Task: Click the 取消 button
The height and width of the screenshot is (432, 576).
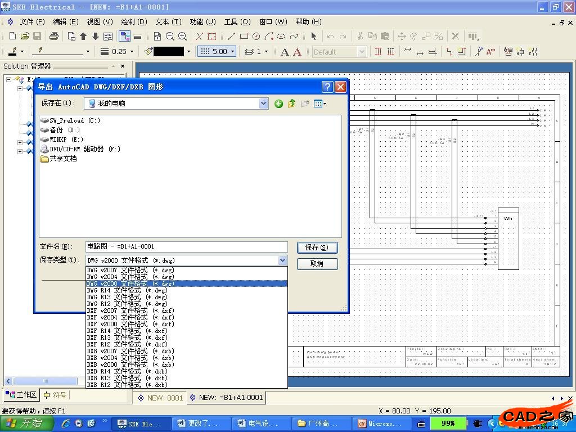Action: (317, 264)
